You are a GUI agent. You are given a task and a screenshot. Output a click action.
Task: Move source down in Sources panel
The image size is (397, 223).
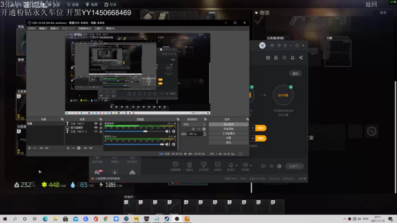pos(91,148)
